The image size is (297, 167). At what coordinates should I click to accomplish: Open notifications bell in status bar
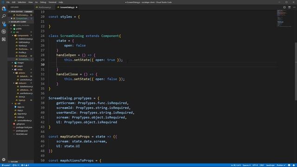click(x=294, y=165)
